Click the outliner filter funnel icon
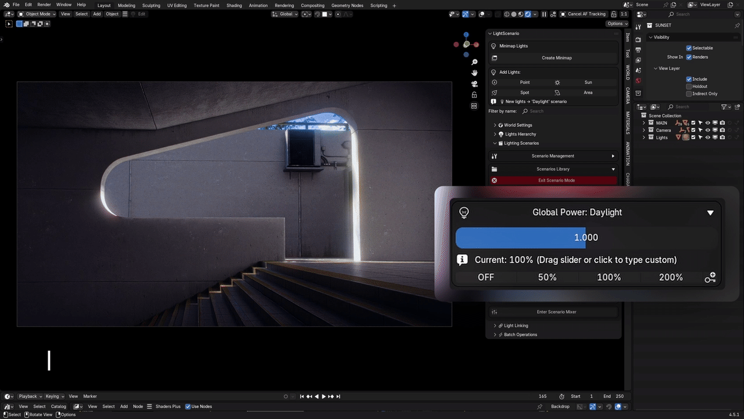The image size is (744, 419). point(724,107)
